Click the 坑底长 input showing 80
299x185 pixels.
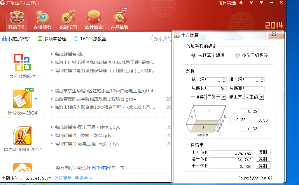coord(216,89)
